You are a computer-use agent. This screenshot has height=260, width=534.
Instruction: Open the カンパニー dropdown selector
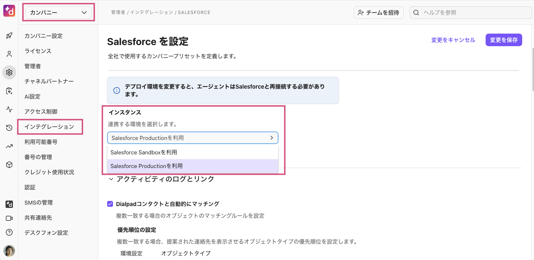(58, 13)
